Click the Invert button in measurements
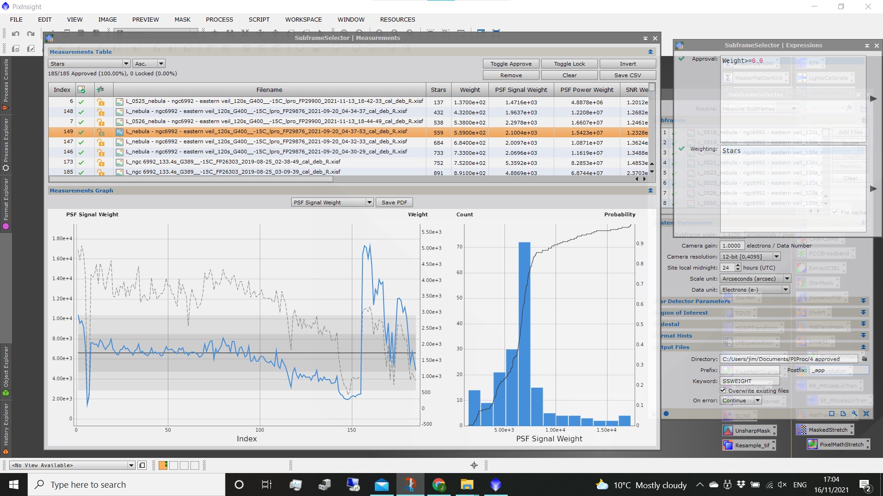This screenshot has height=496, width=883. tap(627, 63)
